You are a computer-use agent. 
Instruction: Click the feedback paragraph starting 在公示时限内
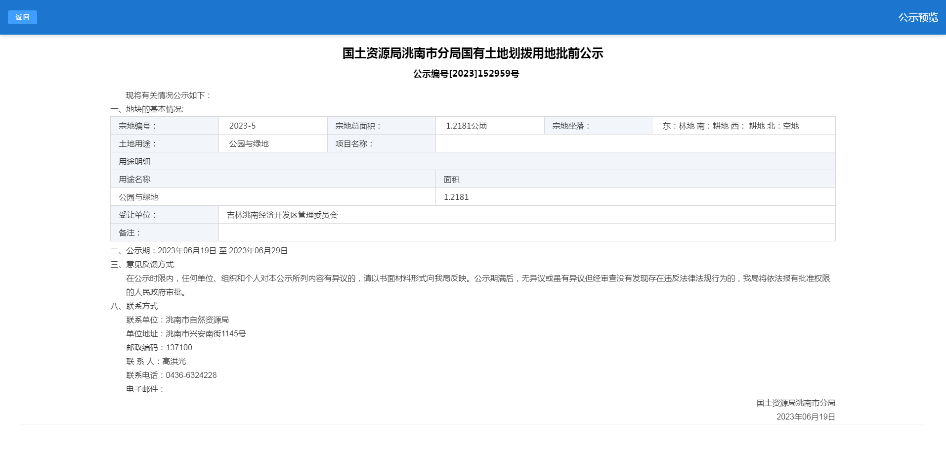[478, 285]
